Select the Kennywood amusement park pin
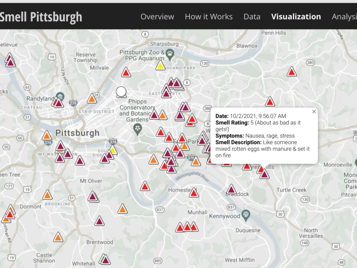 pyautogui.click(x=246, y=215)
